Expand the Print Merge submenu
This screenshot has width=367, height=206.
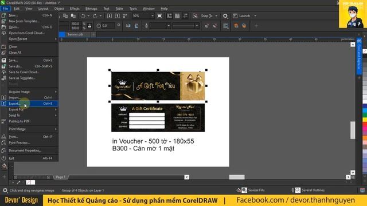pos(29,129)
